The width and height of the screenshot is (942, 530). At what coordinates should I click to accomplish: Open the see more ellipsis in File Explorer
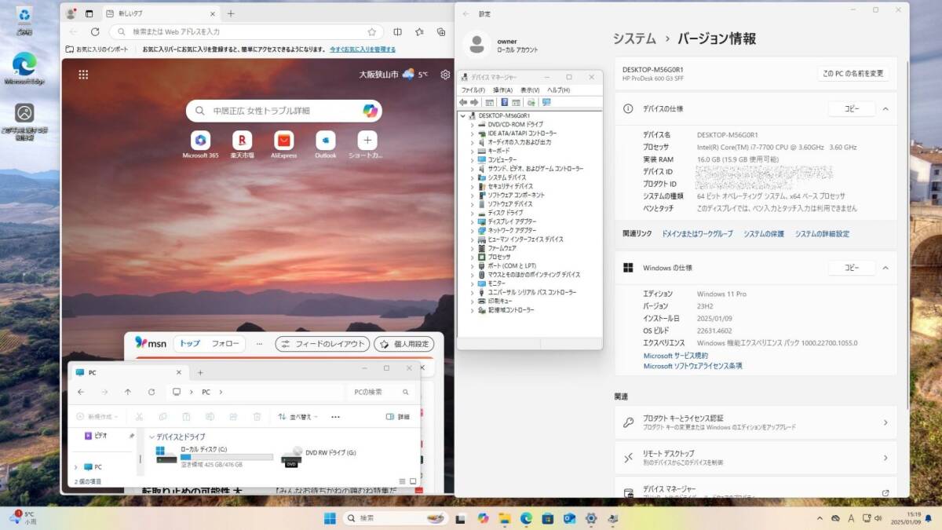coord(335,417)
